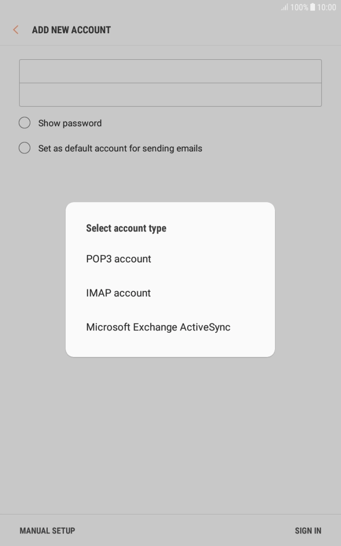Set as default account for sending emails
The image size is (341, 546).
pos(25,148)
